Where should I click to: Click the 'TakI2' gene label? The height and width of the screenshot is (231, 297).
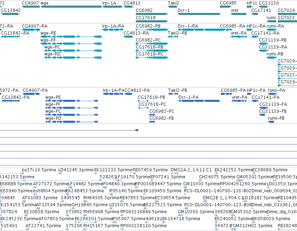point(173,3)
